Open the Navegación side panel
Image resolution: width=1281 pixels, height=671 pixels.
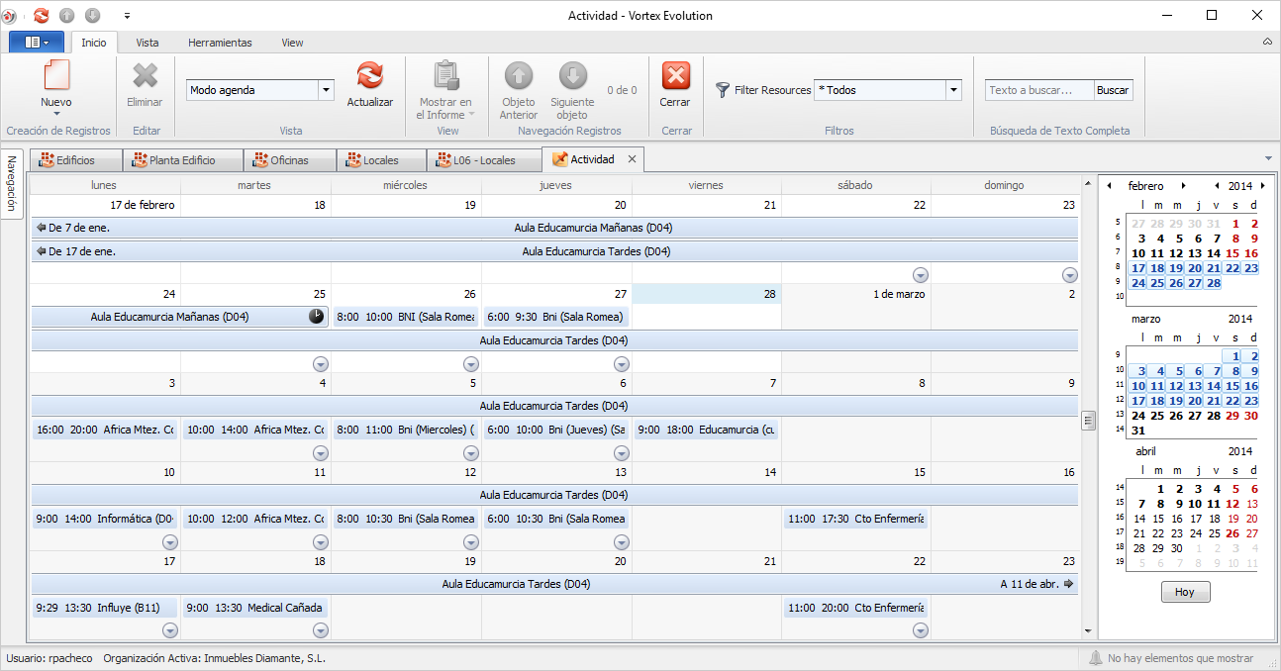(13, 184)
